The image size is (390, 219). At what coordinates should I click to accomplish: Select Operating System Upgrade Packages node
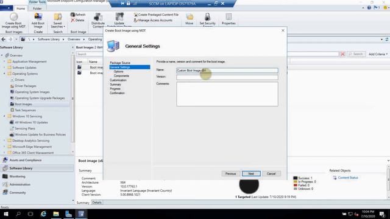[x=40, y=98]
